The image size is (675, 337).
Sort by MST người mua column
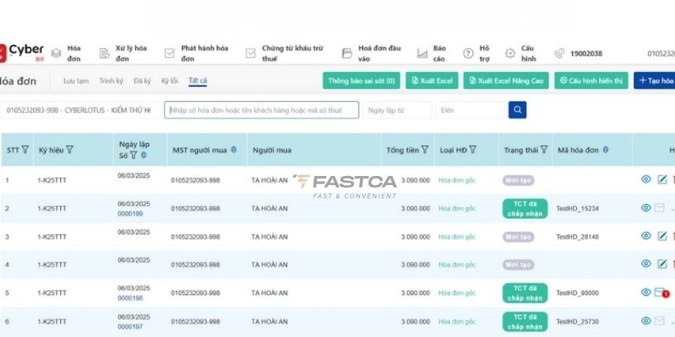pos(234,150)
